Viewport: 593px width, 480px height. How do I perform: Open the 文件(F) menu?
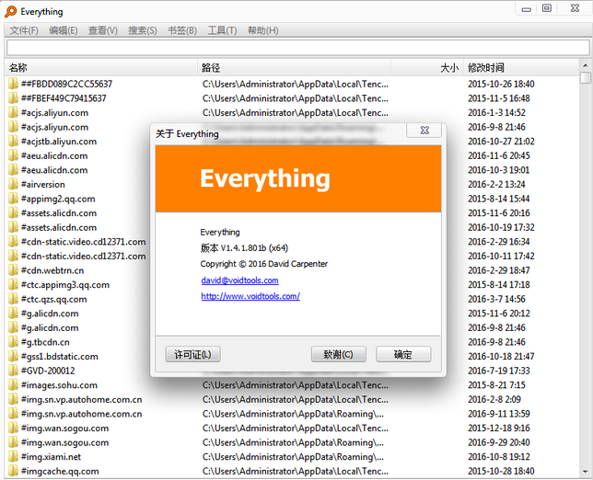pyautogui.click(x=24, y=30)
